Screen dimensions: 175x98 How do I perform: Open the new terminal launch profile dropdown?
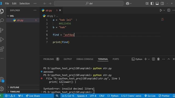pos(149,59)
